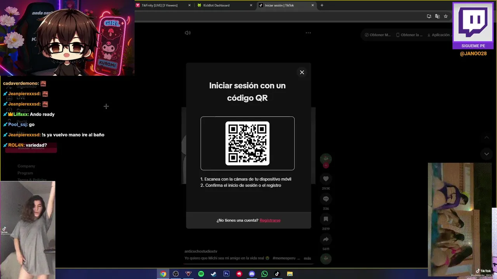Mute the TikTok video volume icon
This screenshot has height=279, width=497.
[188, 33]
